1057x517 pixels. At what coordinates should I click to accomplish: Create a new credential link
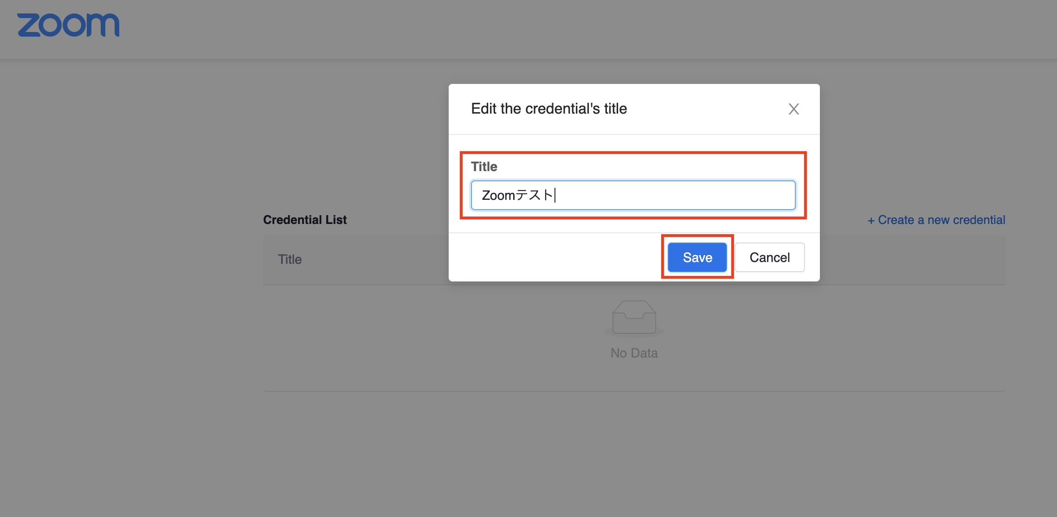(936, 220)
